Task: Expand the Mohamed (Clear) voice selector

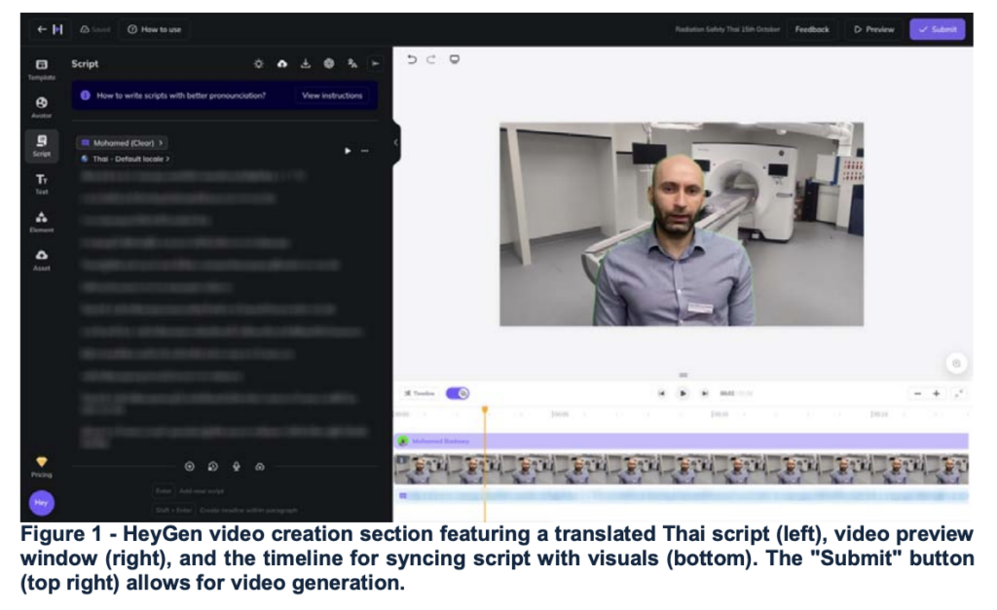Action: pos(123,143)
